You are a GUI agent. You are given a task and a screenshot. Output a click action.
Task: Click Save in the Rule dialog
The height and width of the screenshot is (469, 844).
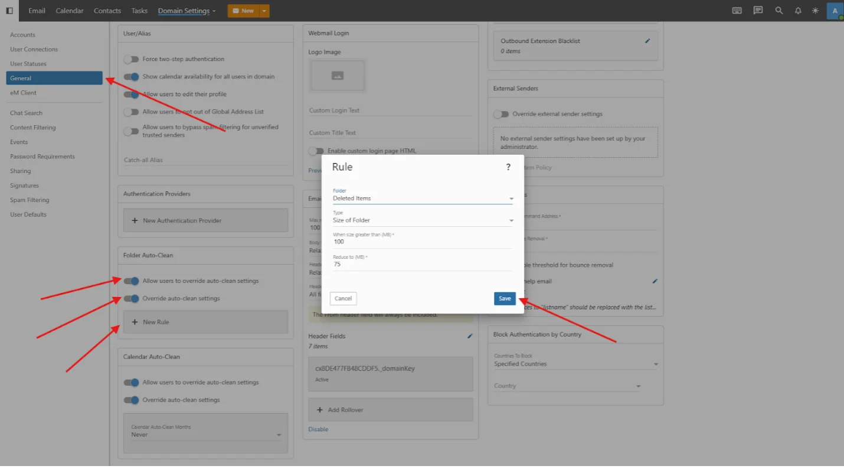click(505, 298)
